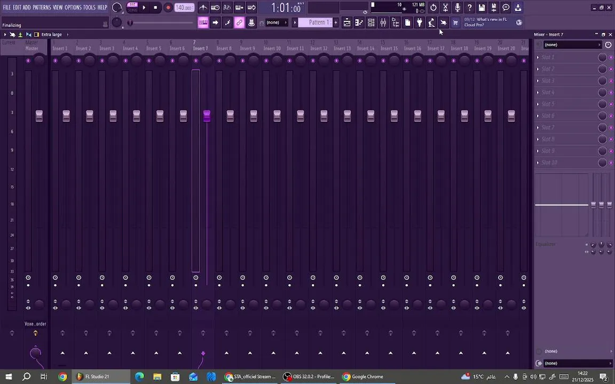Open mixer options menu arrow

point(5,35)
